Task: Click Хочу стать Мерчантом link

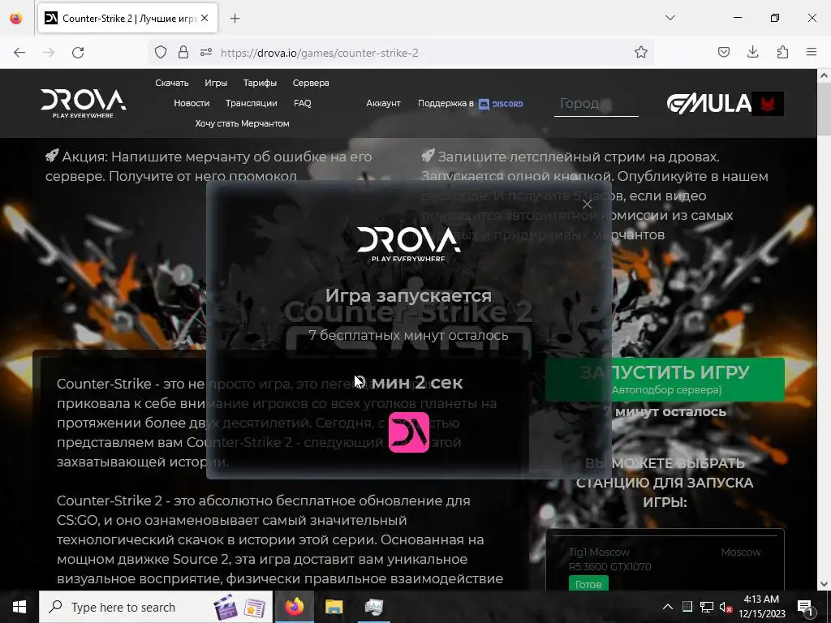Action: tap(242, 123)
